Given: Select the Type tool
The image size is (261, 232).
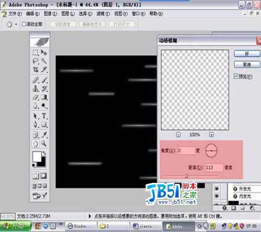Looking at the screenshot, I should click(44, 116).
